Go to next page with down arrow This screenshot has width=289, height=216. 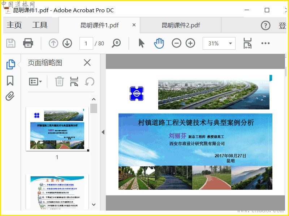coord(67,43)
